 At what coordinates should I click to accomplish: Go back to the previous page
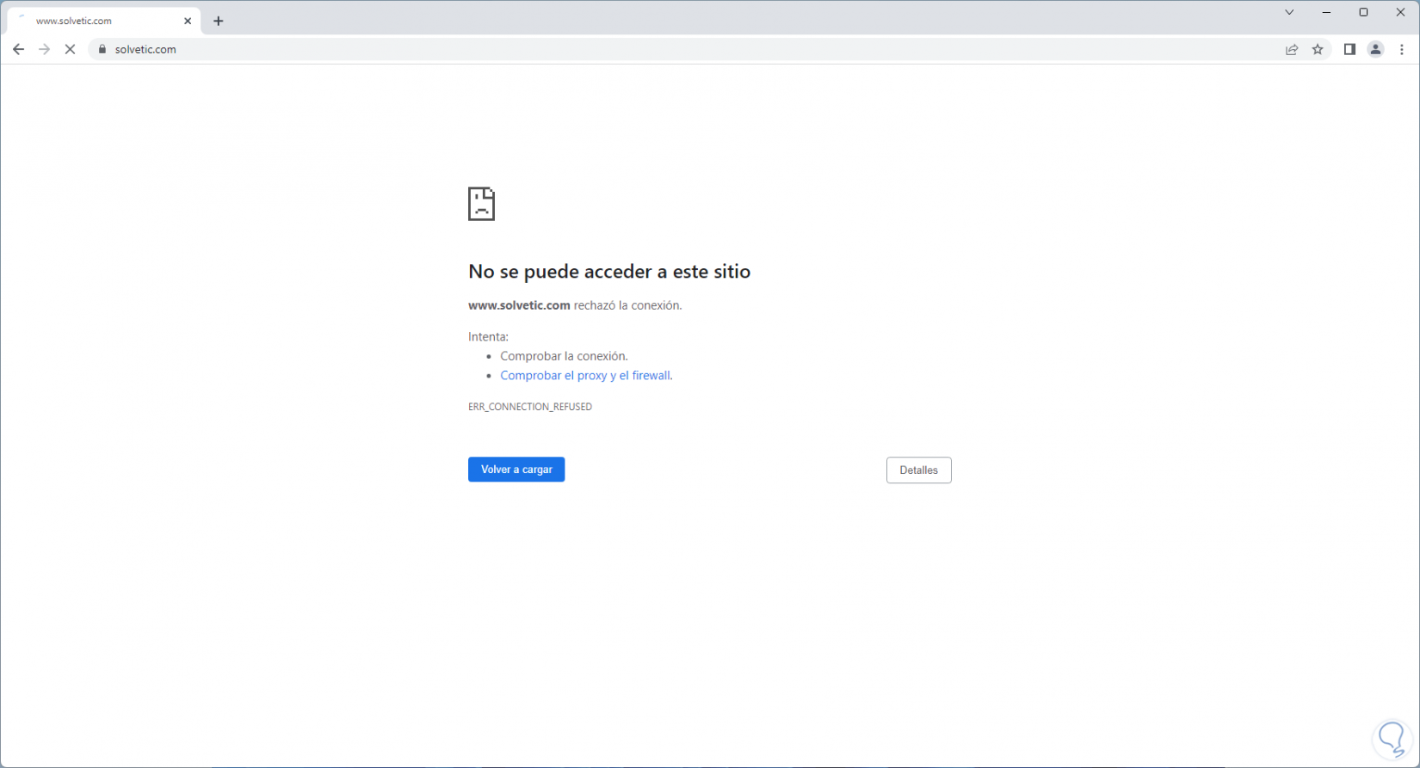pos(18,50)
